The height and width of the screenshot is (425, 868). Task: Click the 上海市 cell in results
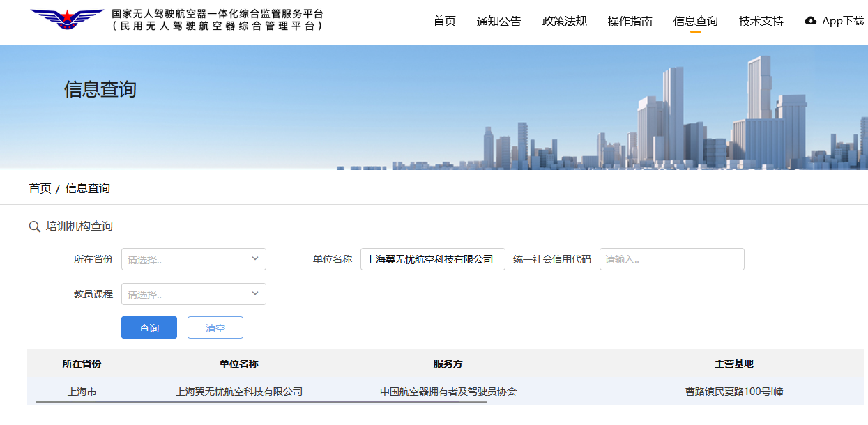82,392
